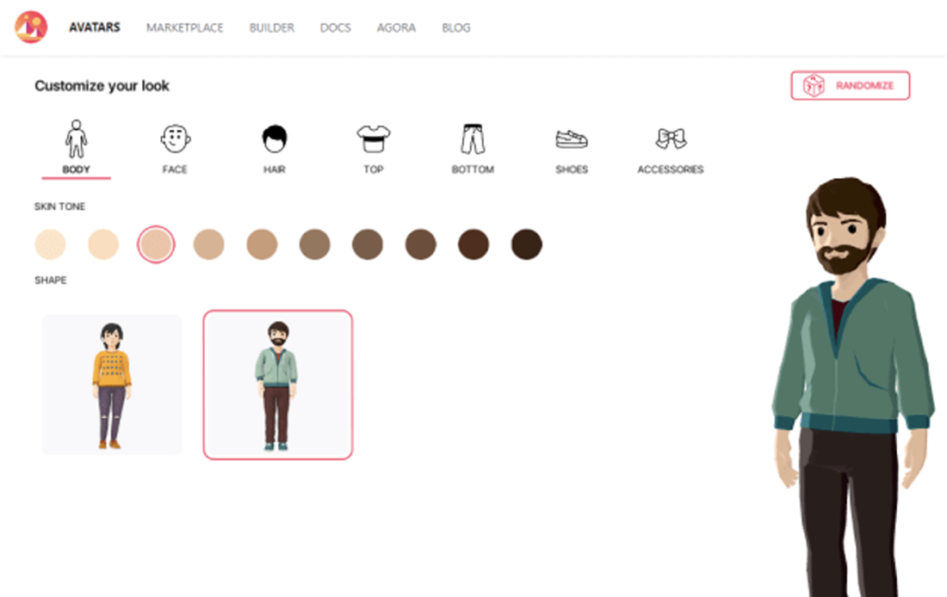947x597 pixels.
Task: Select the darkest skin tone swatch
Action: pos(527,244)
